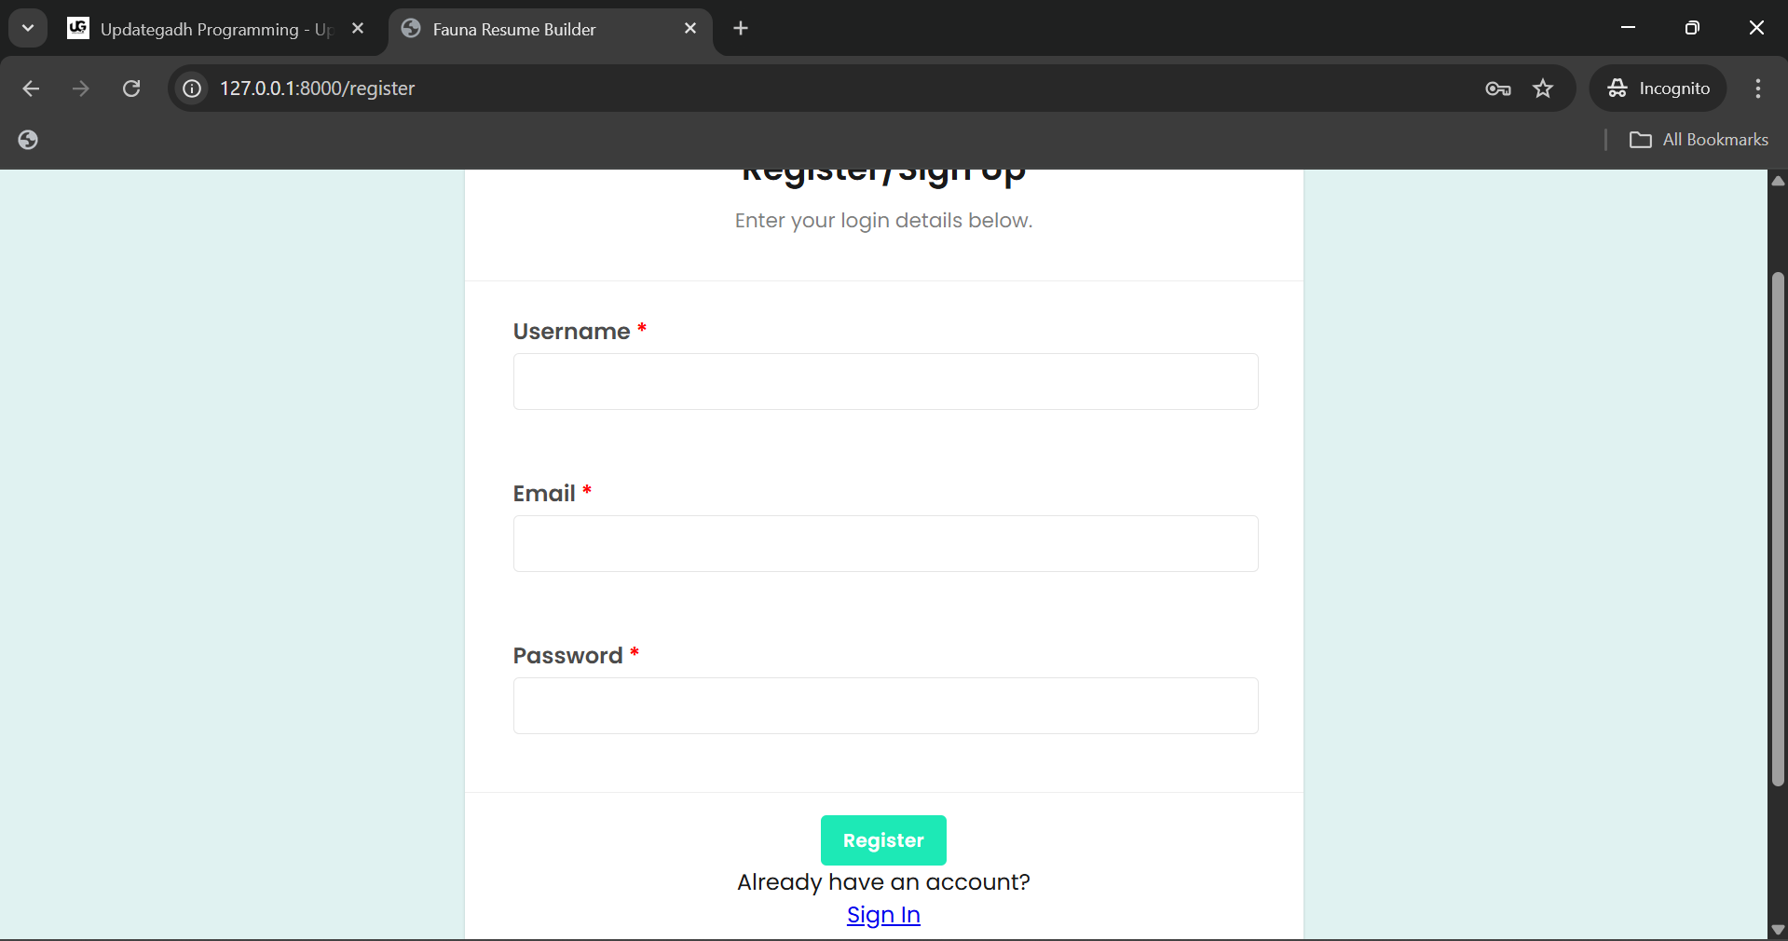The width and height of the screenshot is (1788, 941).
Task: Bookmark this page with the star icon
Action: pyautogui.click(x=1543, y=89)
